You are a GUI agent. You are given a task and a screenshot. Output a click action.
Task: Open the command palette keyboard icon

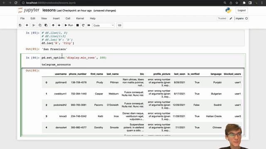120,25
